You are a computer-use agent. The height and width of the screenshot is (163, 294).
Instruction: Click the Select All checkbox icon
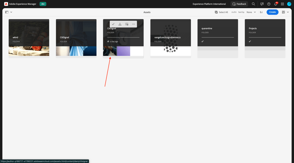click(216, 12)
